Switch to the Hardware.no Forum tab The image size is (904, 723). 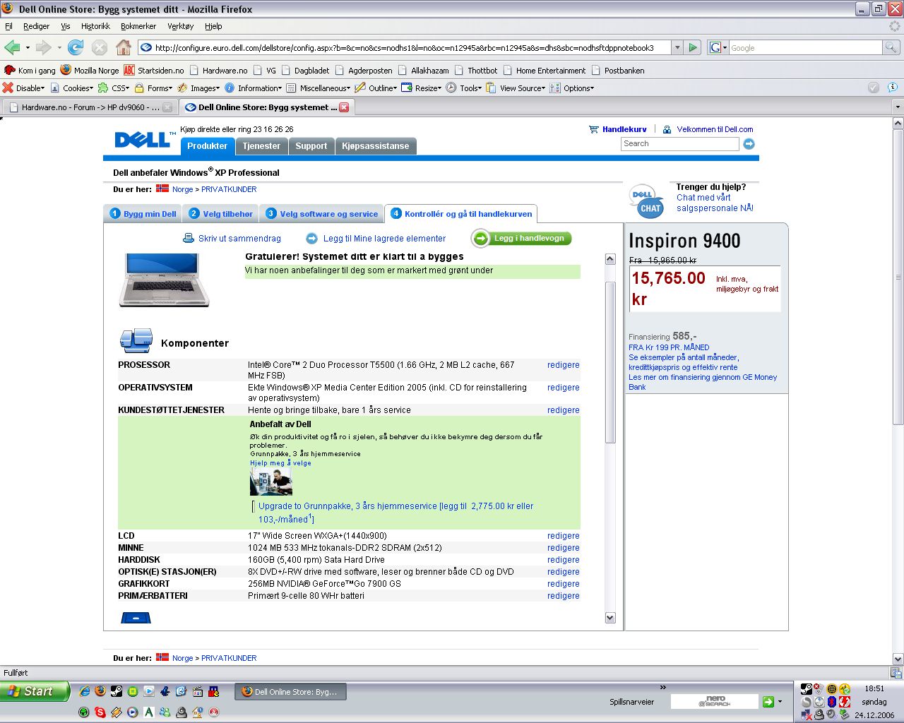coord(90,107)
